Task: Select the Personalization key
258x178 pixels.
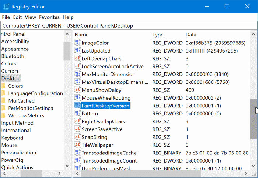Action: (x=19, y=153)
